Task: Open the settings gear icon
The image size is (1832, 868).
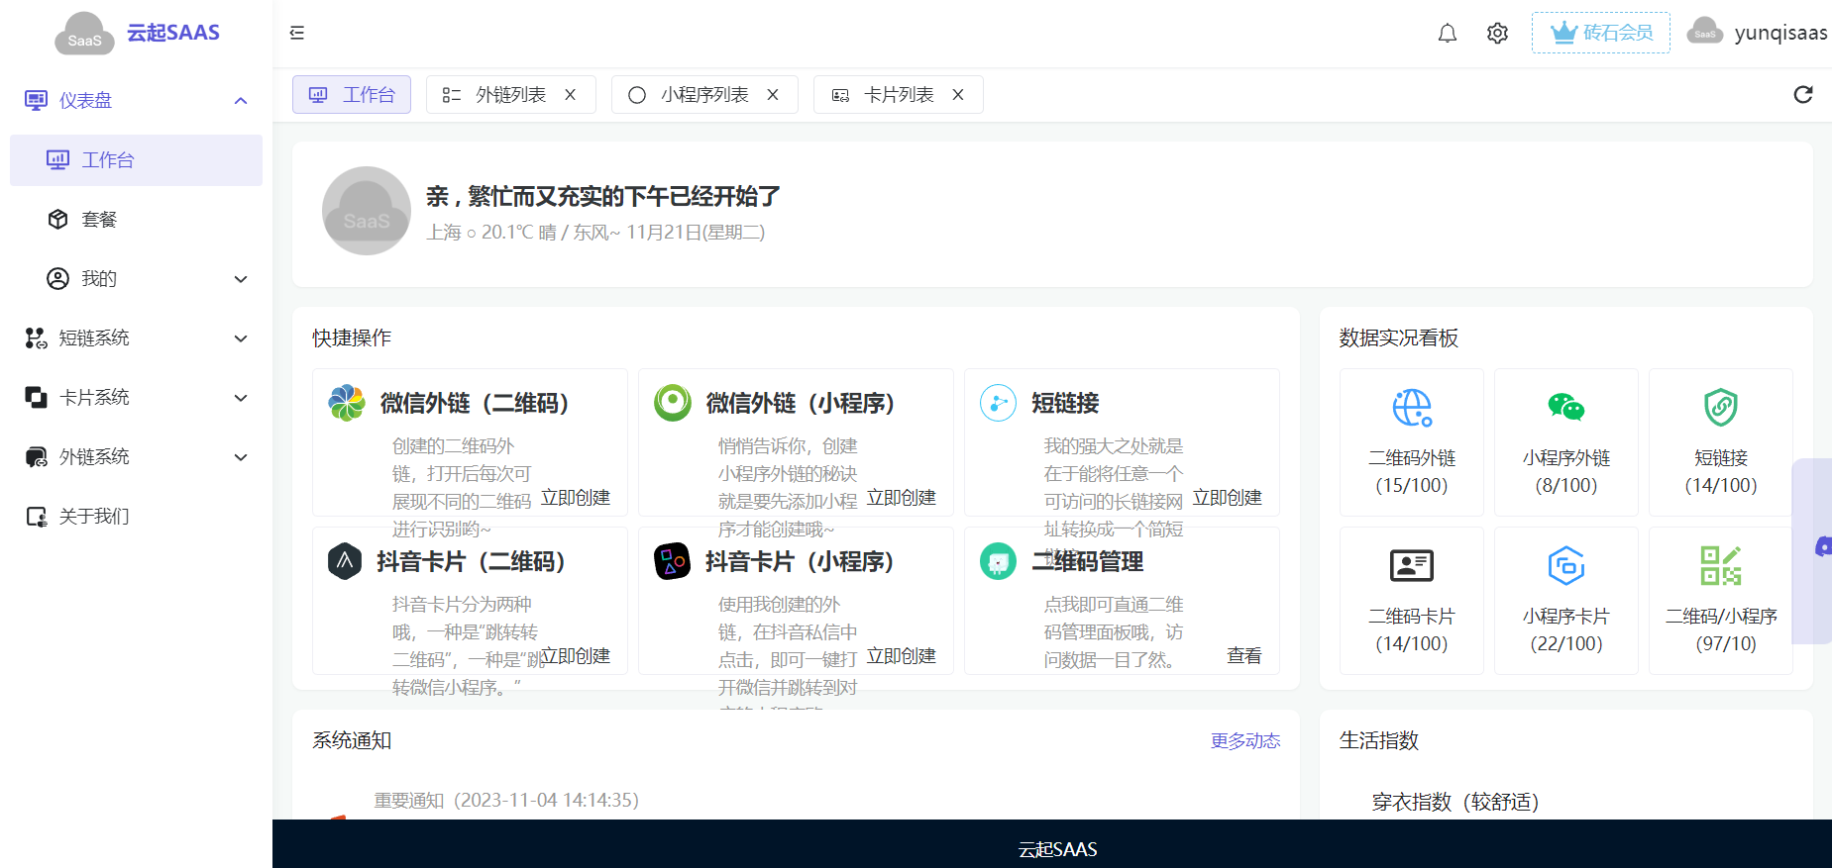Action: pyautogui.click(x=1497, y=33)
